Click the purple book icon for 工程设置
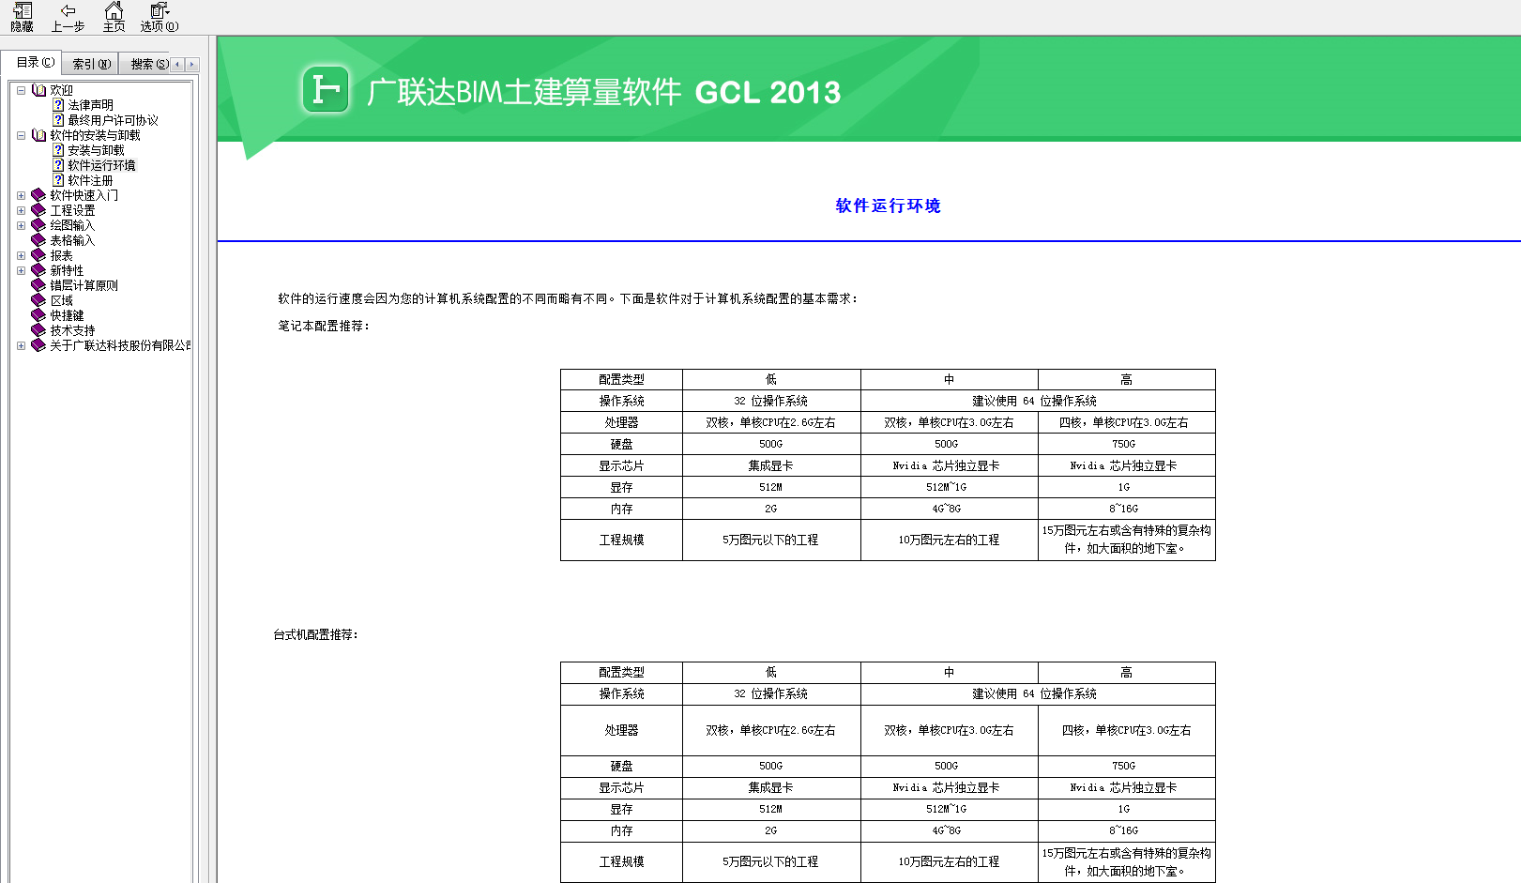 pyautogui.click(x=38, y=210)
